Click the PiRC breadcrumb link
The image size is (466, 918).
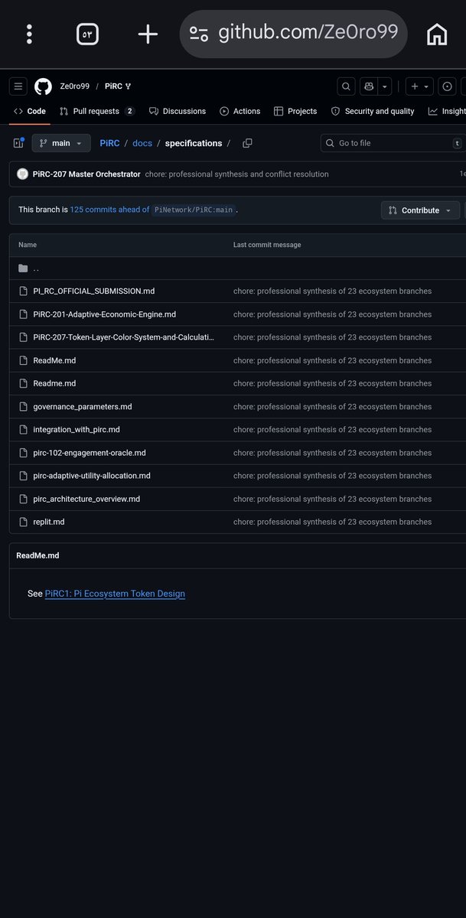pos(109,143)
